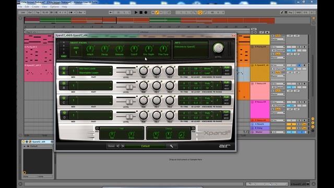Viewport: 334px width, 188px height.
Task: Click the FX2 send knob for part D
Action: (170, 115)
